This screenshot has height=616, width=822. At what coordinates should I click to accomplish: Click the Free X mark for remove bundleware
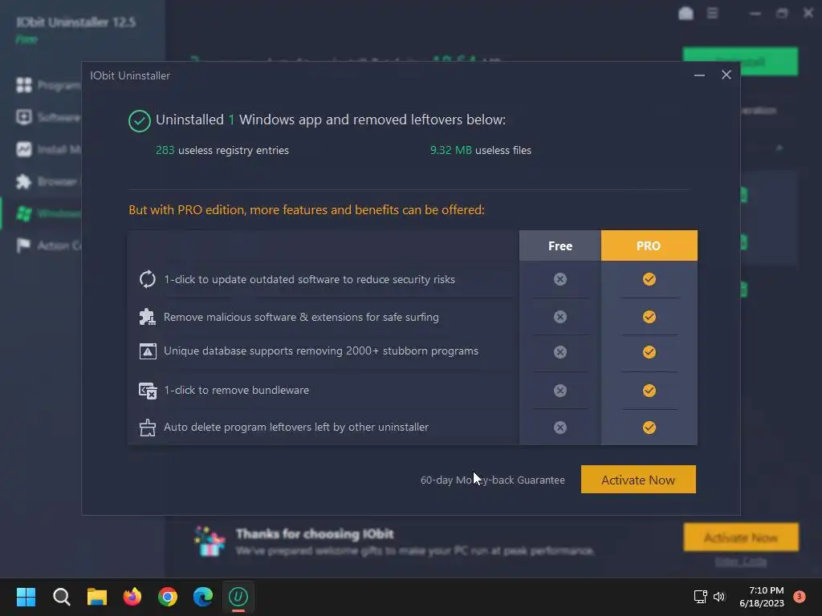[560, 391]
